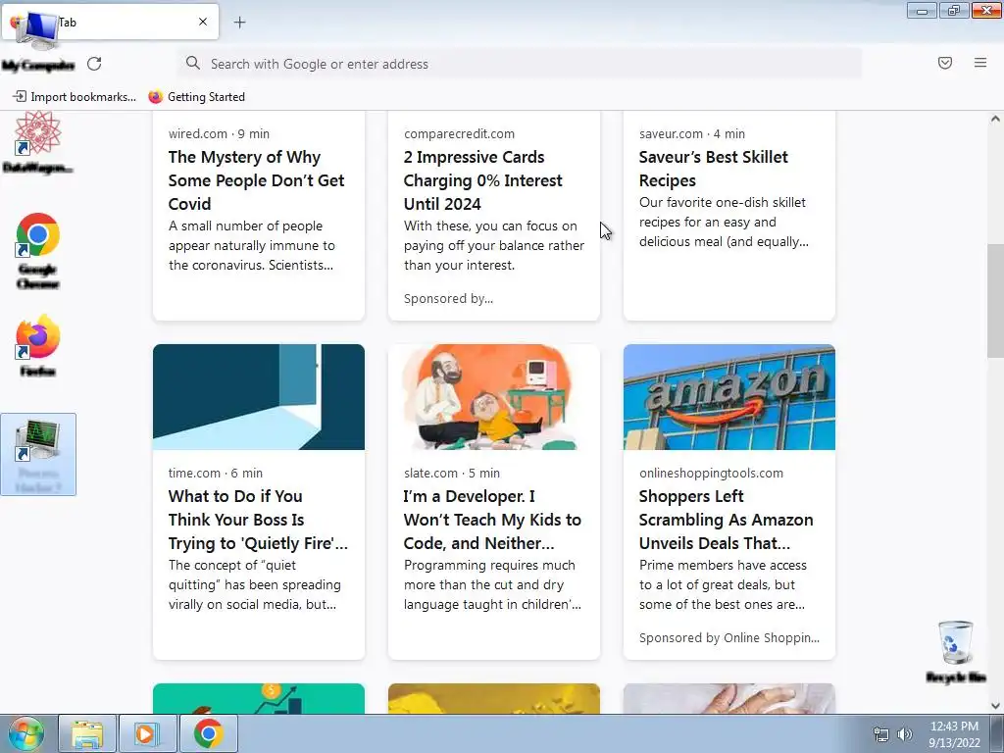Select the Google Chrome desktop shortcut
The image size is (1004, 753).
point(38,251)
